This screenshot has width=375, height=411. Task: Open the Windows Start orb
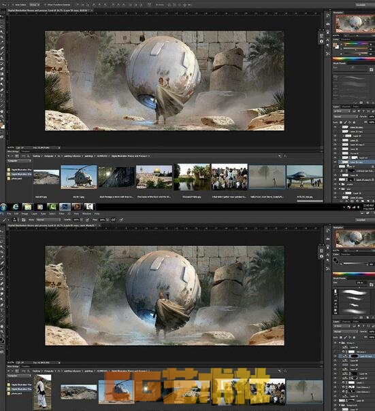[x=3, y=207]
